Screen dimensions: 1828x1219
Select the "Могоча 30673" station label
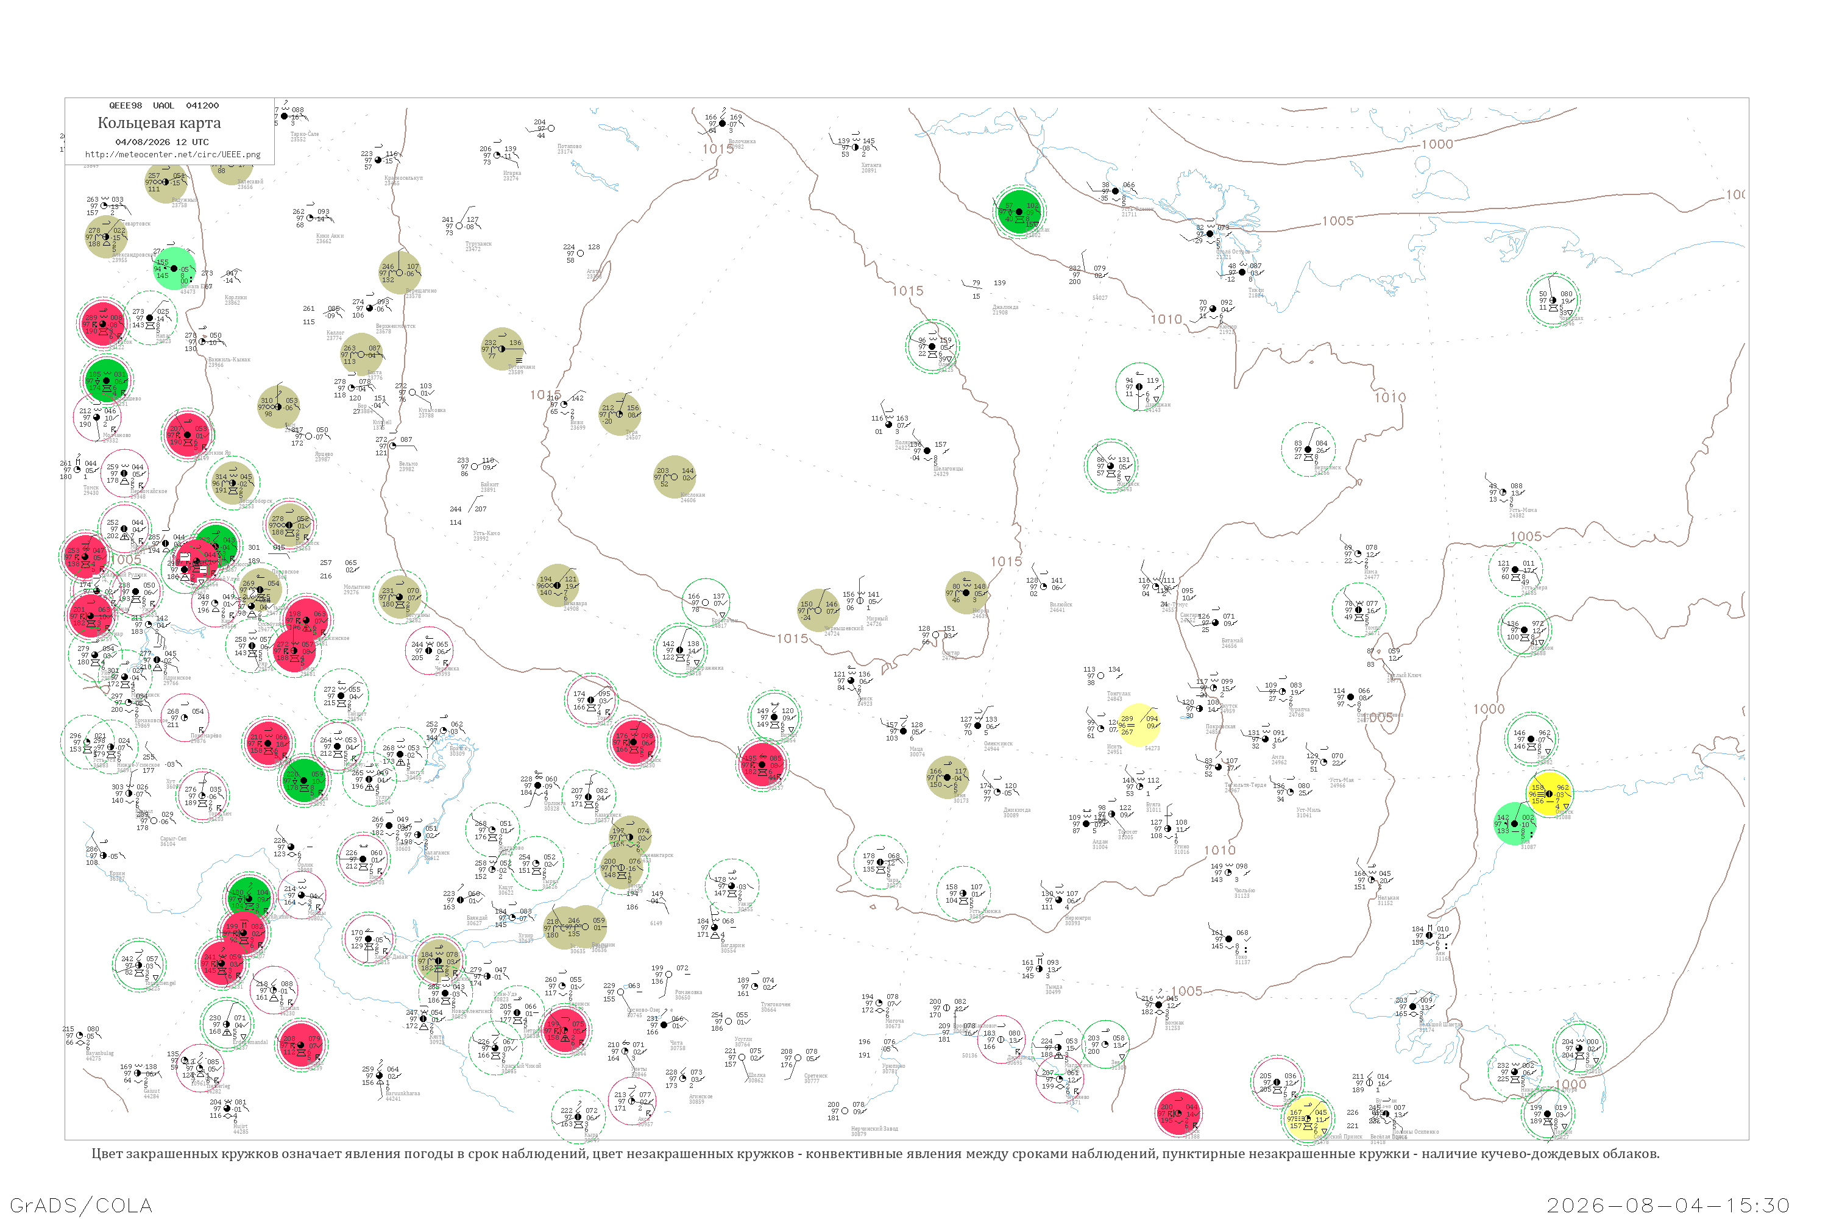(894, 1023)
